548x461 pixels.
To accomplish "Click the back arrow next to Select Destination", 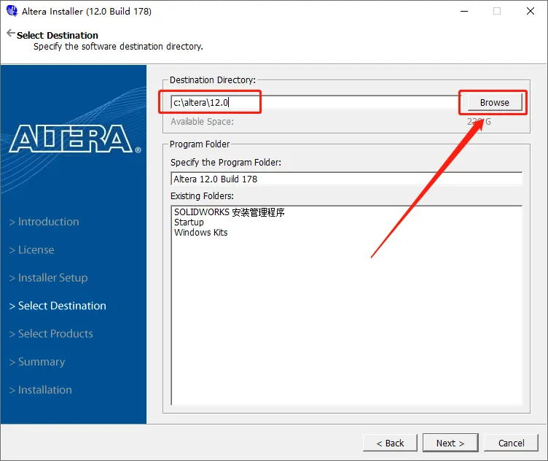I will (x=11, y=34).
